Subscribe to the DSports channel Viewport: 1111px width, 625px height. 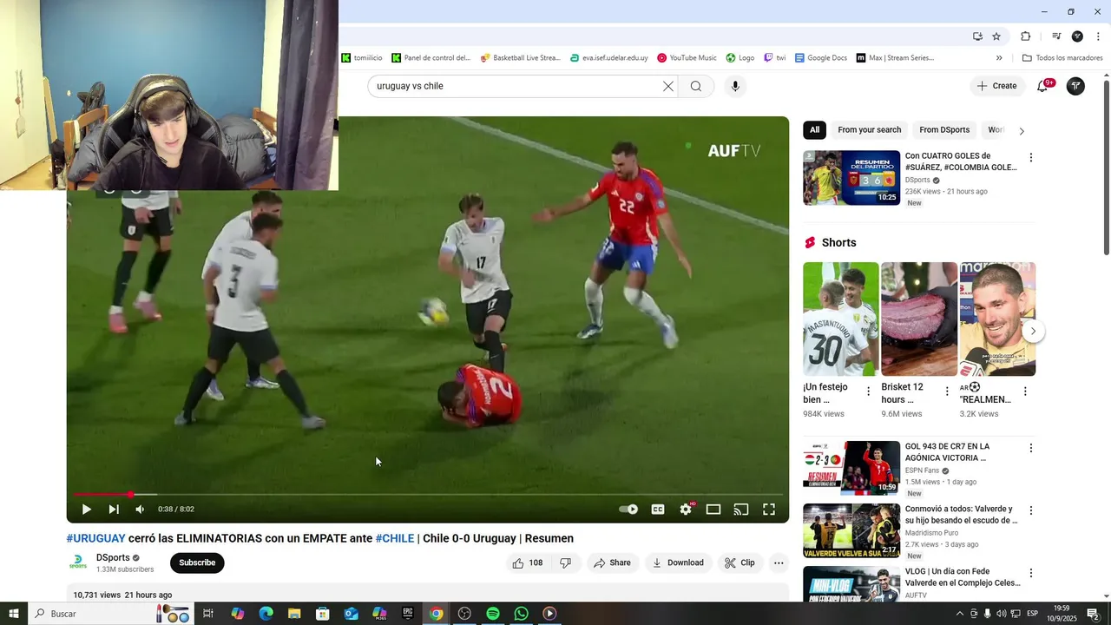(197, 562)
